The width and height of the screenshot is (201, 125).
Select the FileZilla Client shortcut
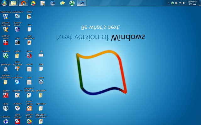pos(18,119)
